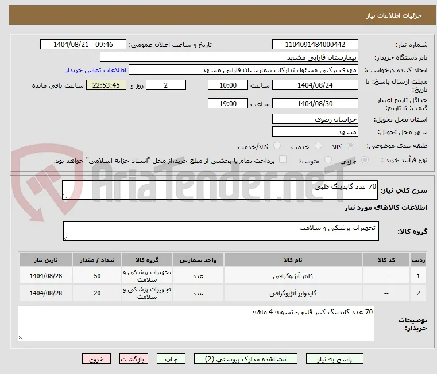Click the countdown timer 22:53:45
The width and height of the screenshot is (437, 374).
106,85
